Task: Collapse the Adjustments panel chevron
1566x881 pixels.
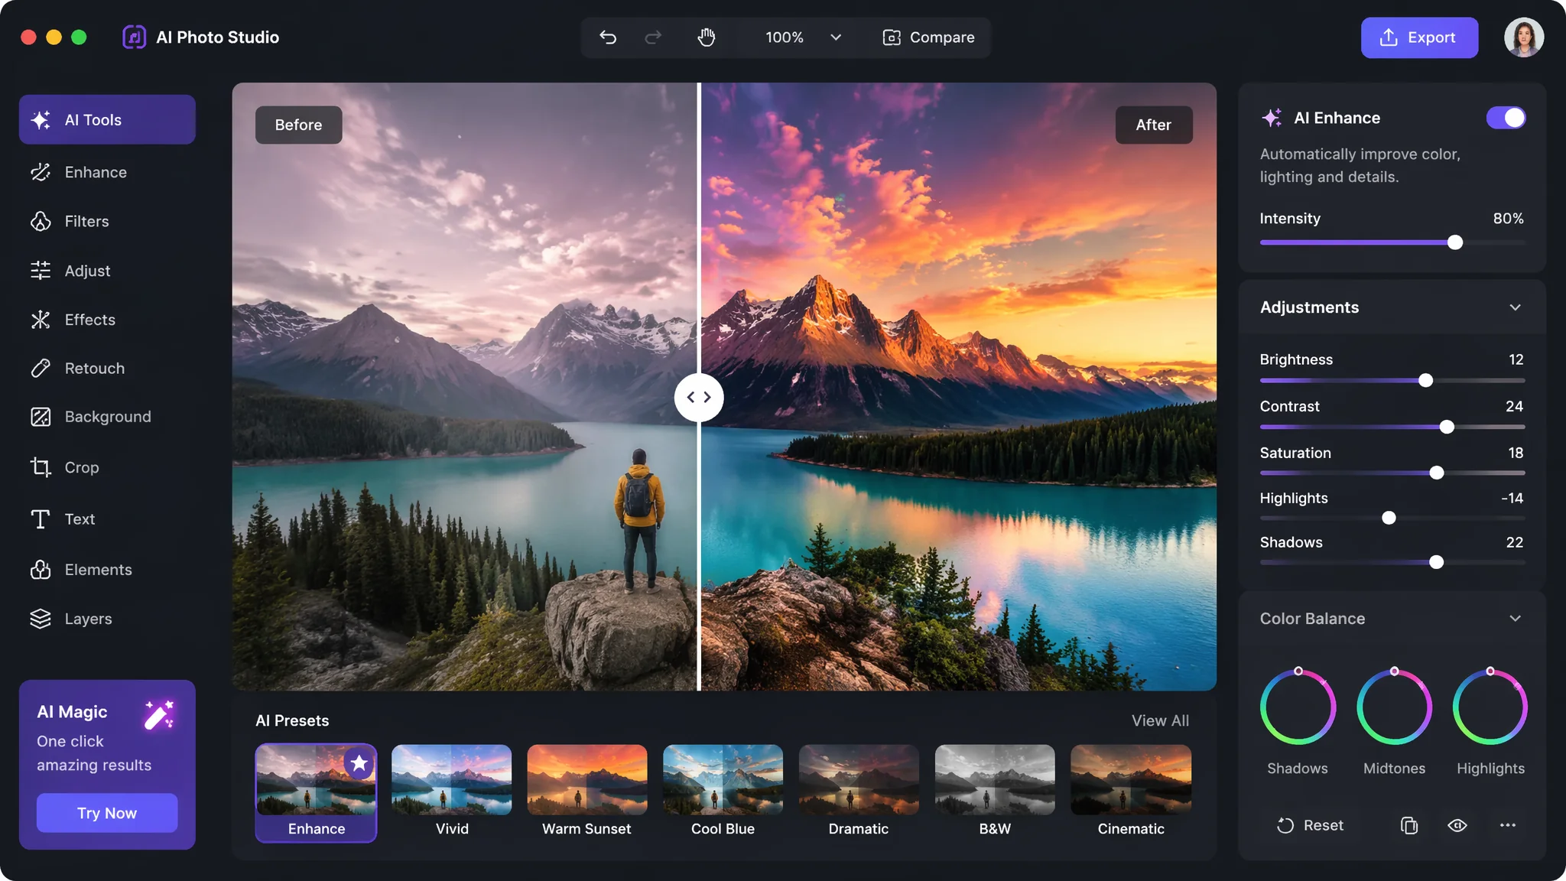Action: (x=1515, y=307)
